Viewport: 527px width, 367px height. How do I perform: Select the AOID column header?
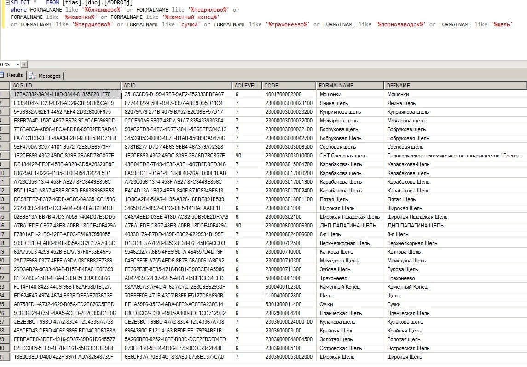point(176,86)
